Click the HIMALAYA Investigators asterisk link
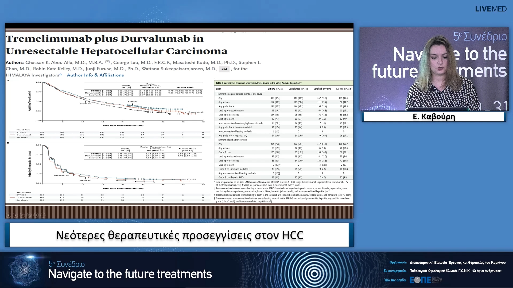The image size is (513, 288). (x=60, y=75)
